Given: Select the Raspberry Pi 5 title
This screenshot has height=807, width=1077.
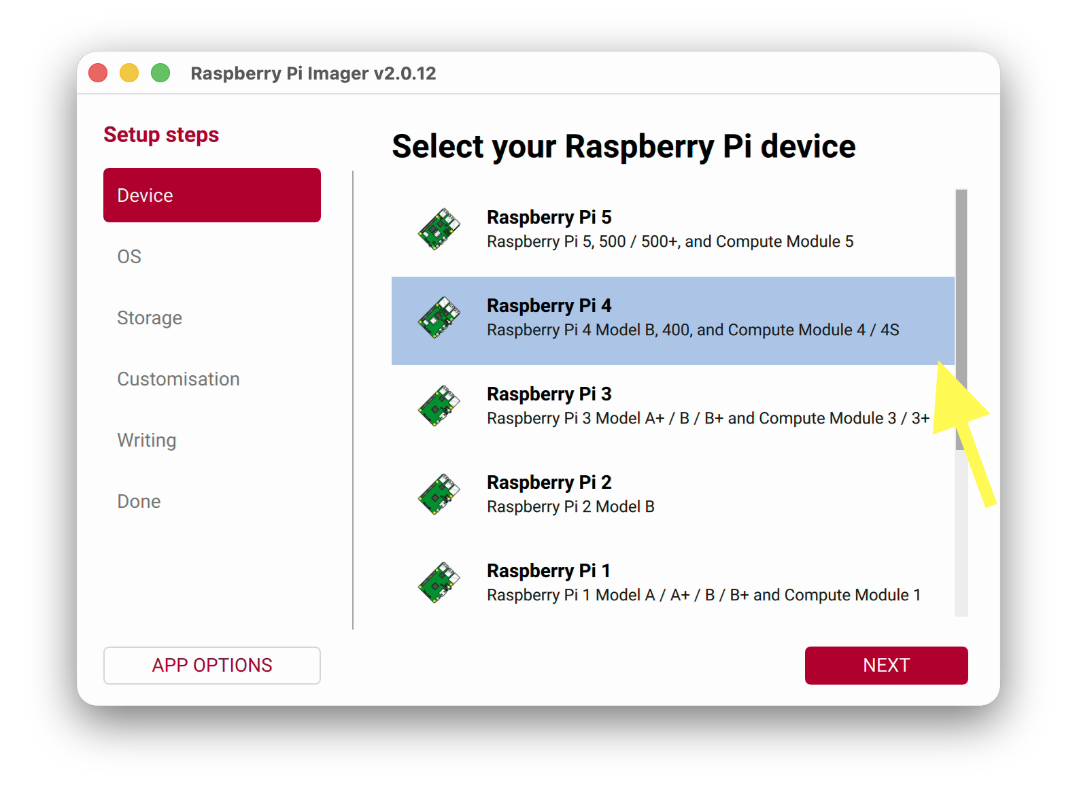Looking at the screenshot, I should point(549,218).
